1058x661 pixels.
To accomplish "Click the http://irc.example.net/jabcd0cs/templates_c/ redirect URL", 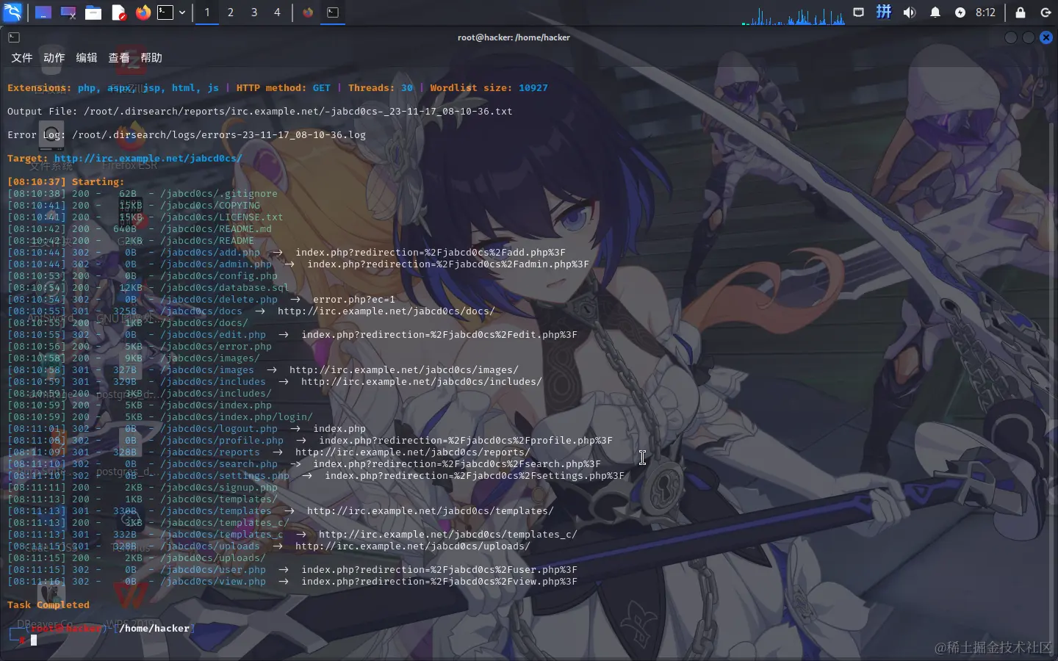I will click(448, 535).
